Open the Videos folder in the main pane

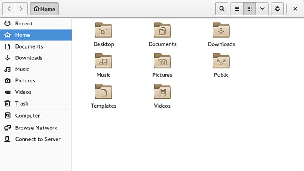pyautogui.click(x=162, y=92)
